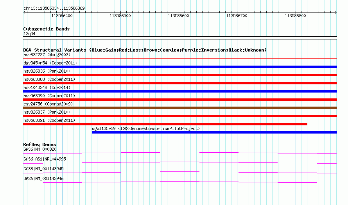Select the thin red nsv832727 variant line
Image resolution: width=348 pixels, height=205 pixels.
(x=180, y=59)
